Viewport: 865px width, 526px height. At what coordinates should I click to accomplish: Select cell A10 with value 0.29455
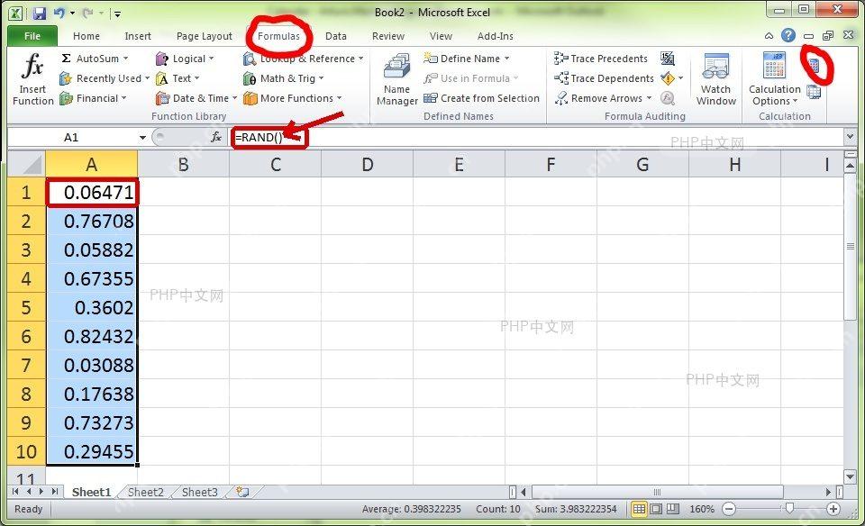(x=92, y=451)
